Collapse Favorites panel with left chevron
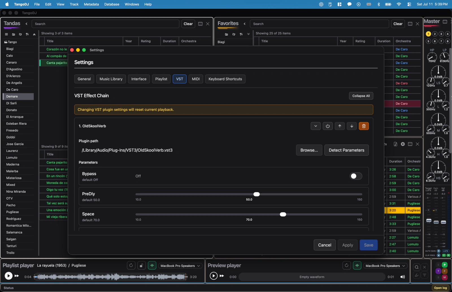Image resolution: width=452 pixels, height=292 pixels. pyautogui.click(x=245, y=24)
